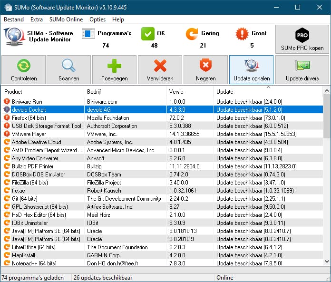
Task: Click the minor update icon beside Any Video Converter
Action: tap(7, 158)
